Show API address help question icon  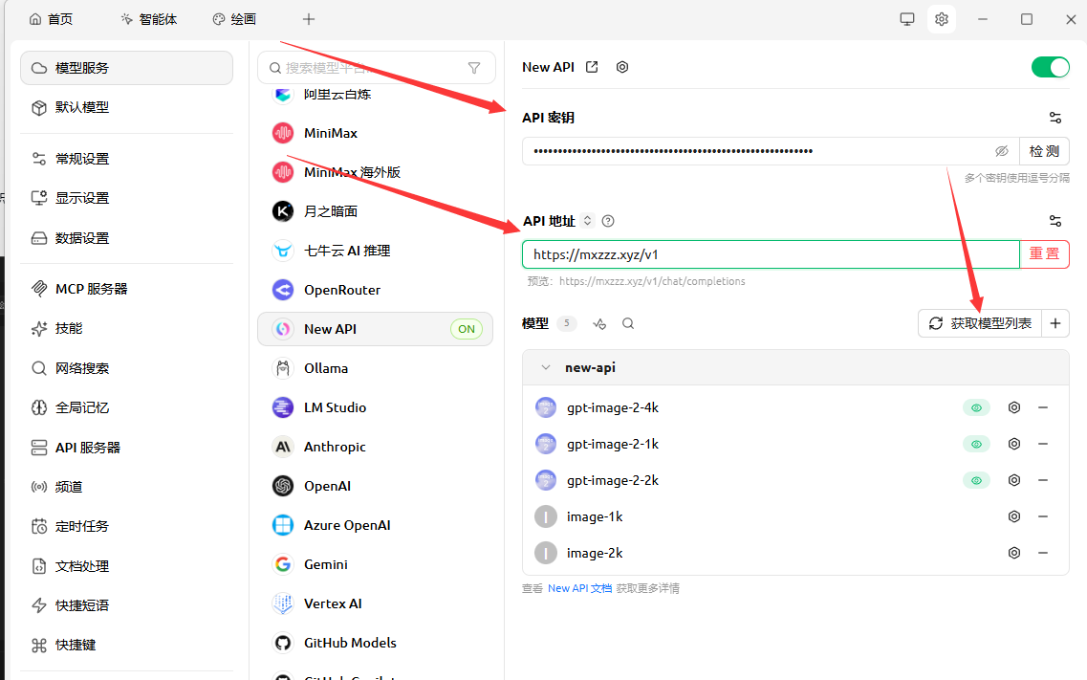click(x=608, y=221)
